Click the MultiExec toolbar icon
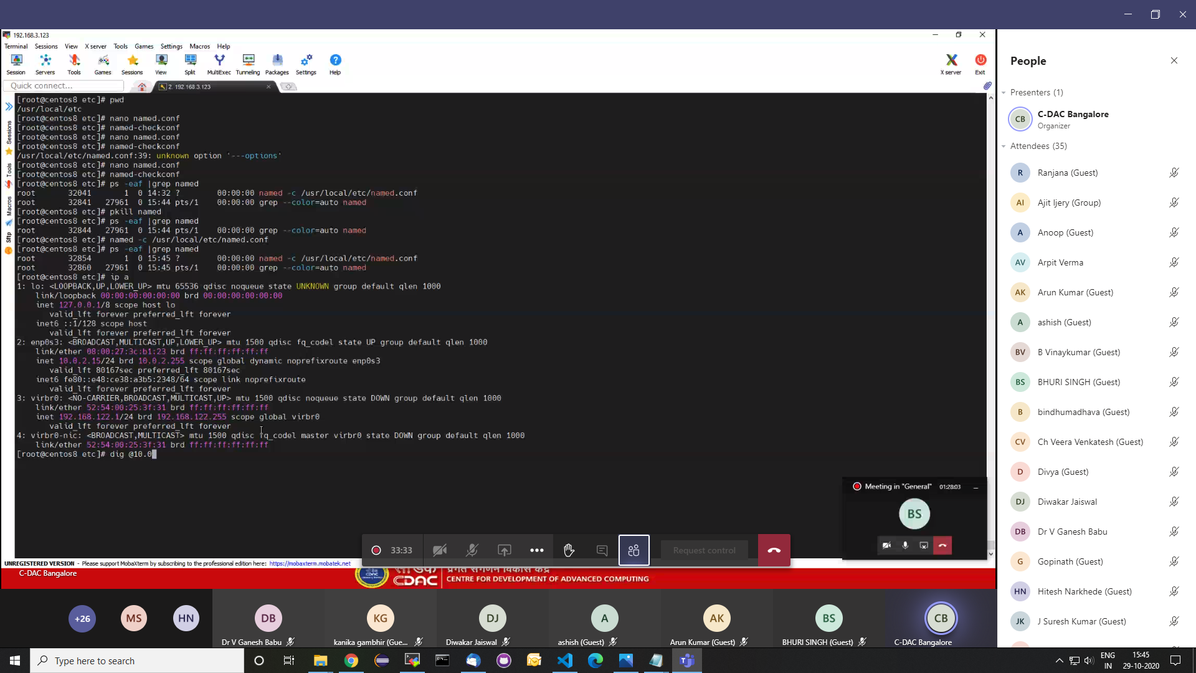The width and height of the screenshot is (1196, 673). (219, 64)
